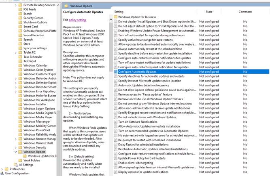
Task: Collapse the Windows Update tree node
Action: pyautogui.click(x=16, y=152)
